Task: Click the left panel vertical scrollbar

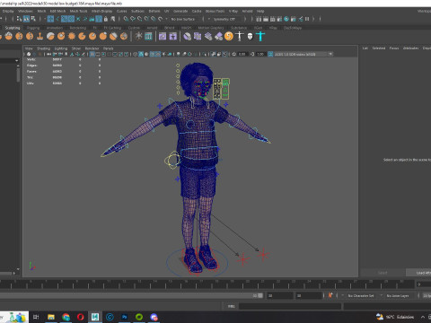Action: tap(18, 74)
